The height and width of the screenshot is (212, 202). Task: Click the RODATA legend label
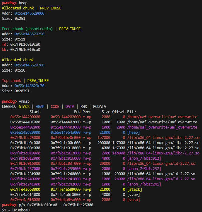99,107
